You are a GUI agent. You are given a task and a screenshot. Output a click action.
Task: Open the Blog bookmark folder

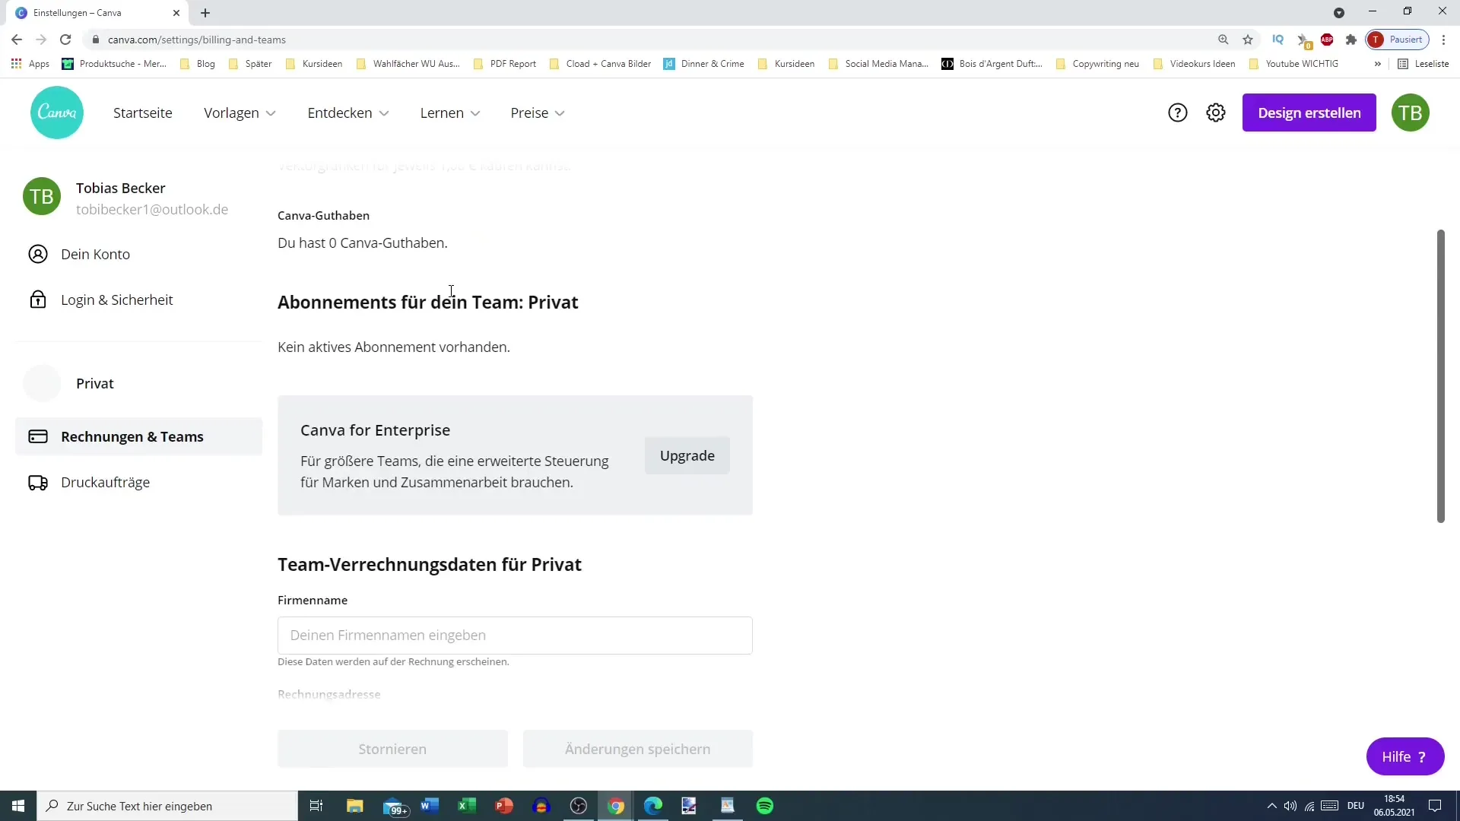click(198, 64)
